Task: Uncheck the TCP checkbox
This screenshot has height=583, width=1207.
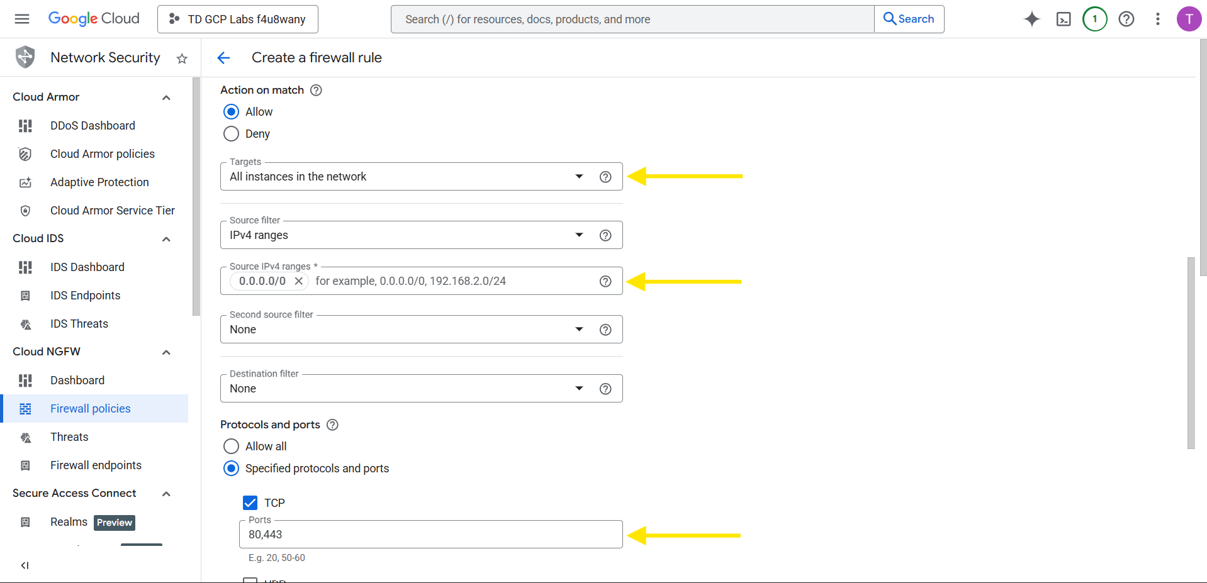Action: 250,503
